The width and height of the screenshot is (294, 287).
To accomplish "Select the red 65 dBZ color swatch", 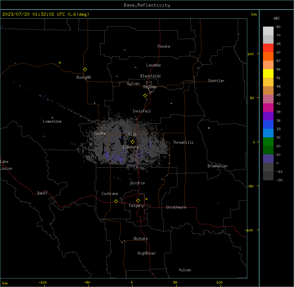I will (x=268, y=48).
